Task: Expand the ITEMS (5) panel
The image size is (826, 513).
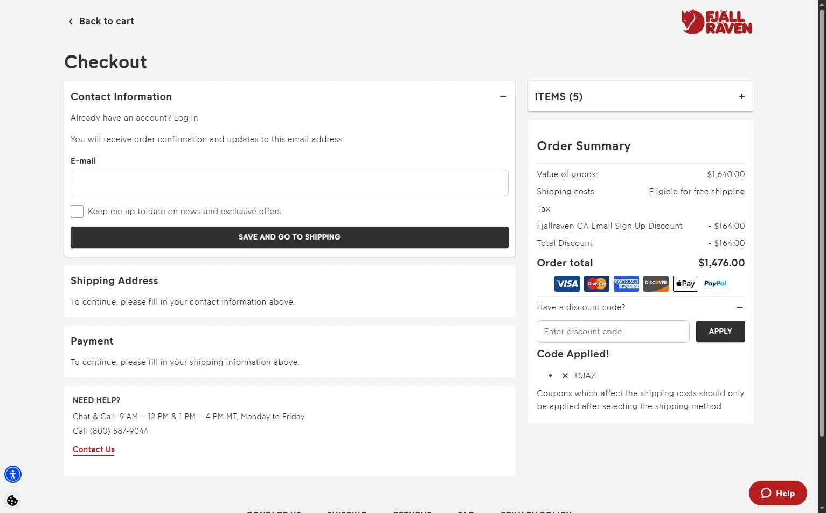Action: pyautogui.click(x=741, y=96)
